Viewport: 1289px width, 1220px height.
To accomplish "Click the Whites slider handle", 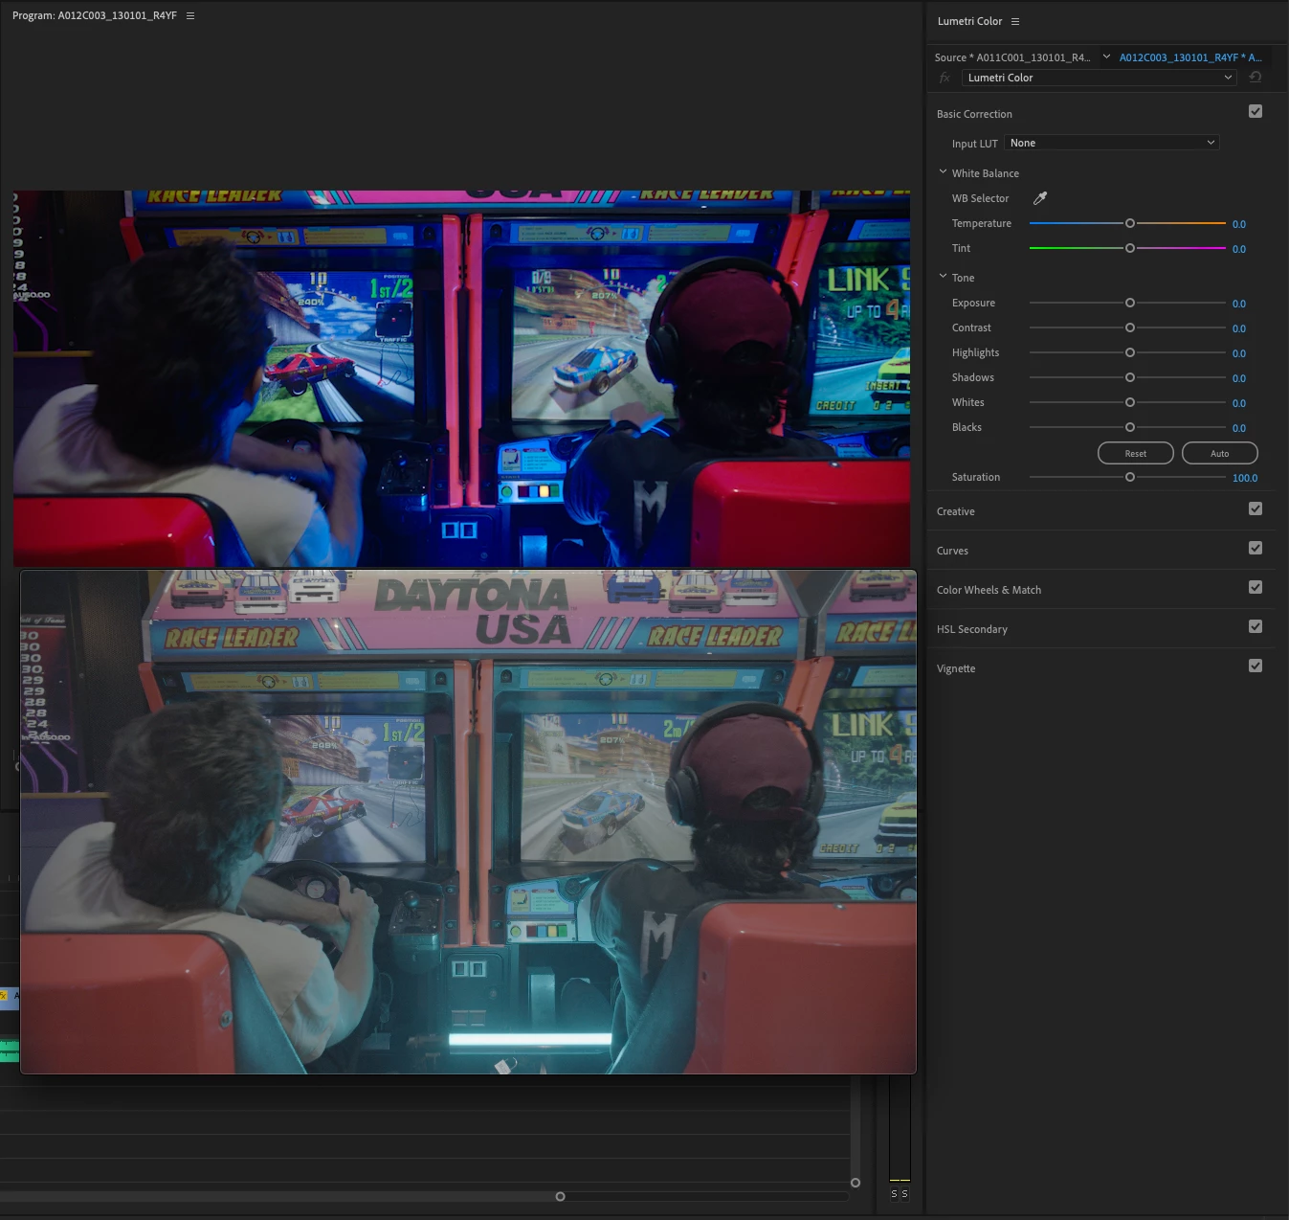I will coord(1130,402).
